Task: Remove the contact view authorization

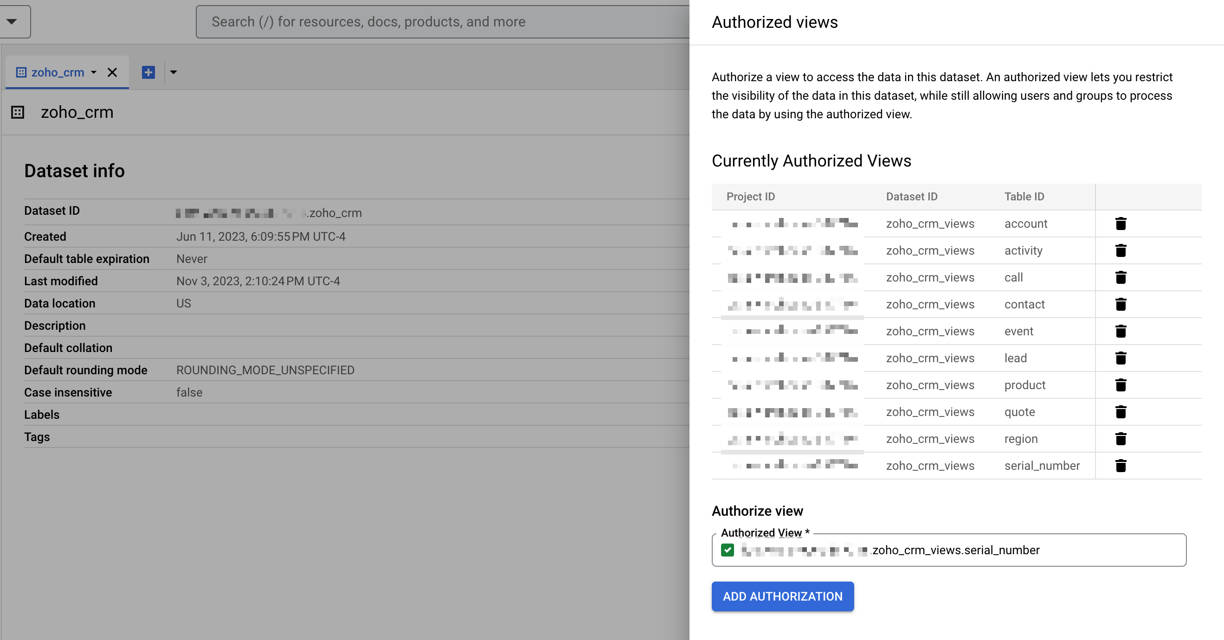Action: pos(1121,304)
